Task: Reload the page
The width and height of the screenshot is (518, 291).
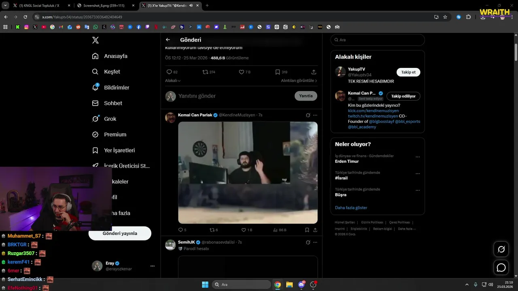Action: pos(25,17)
